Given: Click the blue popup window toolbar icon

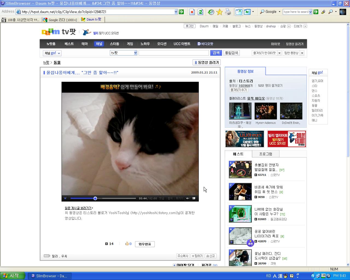Looking at the screenshot, I should tap(239, 12).
